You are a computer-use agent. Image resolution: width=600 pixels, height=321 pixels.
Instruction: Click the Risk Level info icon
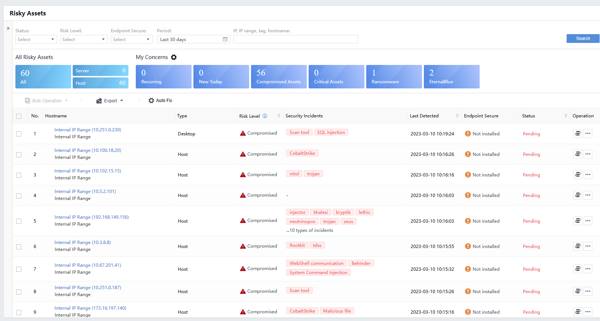pyautogui.click(x=265, y=116)
